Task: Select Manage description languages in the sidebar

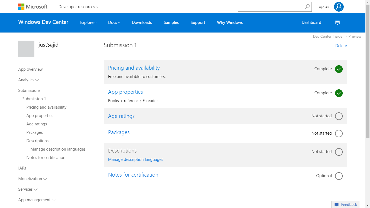Action: (58, 149)
